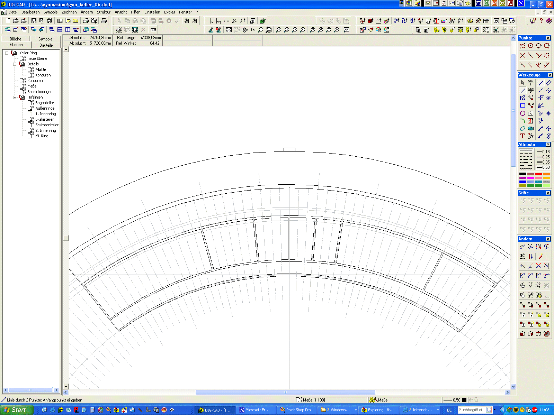Click the envelope mail icon
The image size is (554, 415).
(x=76, y=21)
